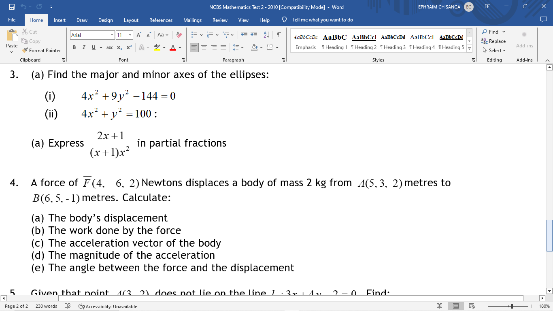Apply the Heading 3 style
The width and height of the screenshot is (553, 311).
pyautogui.click(x=393, y=41)
